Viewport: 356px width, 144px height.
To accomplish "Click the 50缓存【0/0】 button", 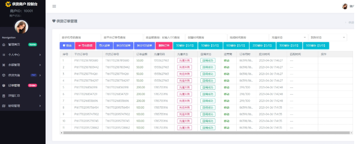I will coord(210,45).
